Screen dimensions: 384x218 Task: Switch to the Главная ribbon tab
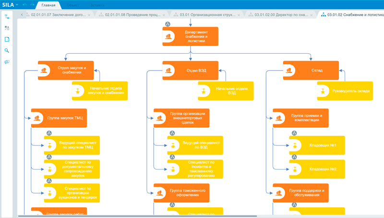[x=48, y=5]
